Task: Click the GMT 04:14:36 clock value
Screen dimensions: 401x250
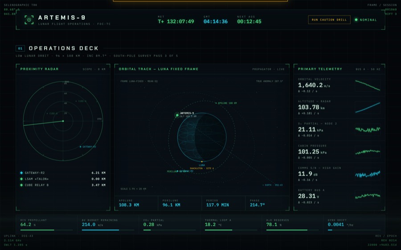Action: (215, 22)
